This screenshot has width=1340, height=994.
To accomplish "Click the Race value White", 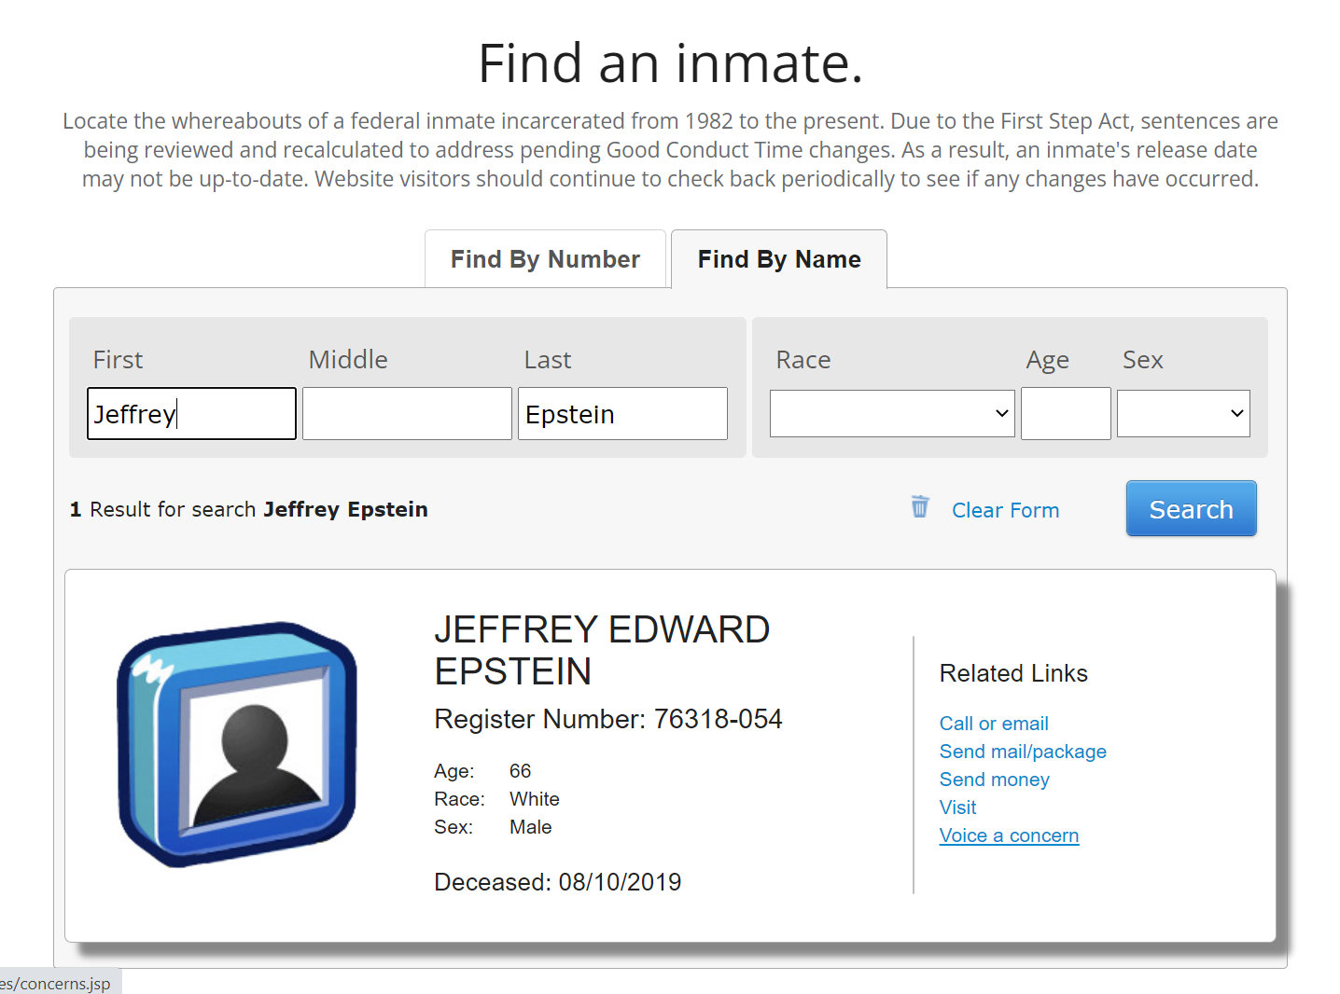I will 535,799.
